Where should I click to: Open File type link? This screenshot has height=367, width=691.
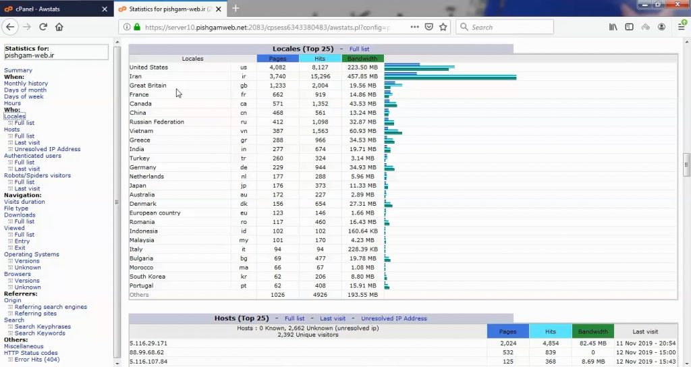pos(16,208)
